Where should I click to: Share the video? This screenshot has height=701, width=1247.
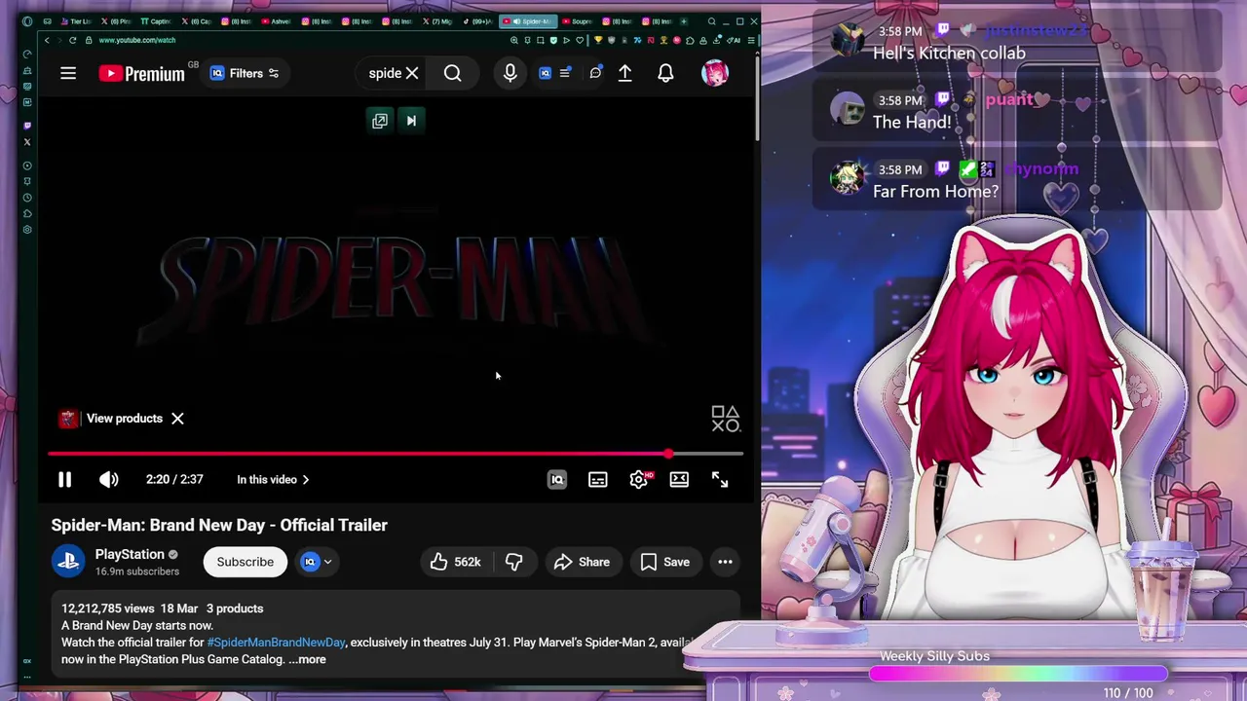[582, 562]
